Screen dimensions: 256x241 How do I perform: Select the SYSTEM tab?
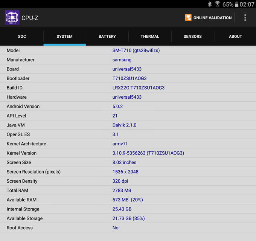pyautogui.click(x=64, y=37)
